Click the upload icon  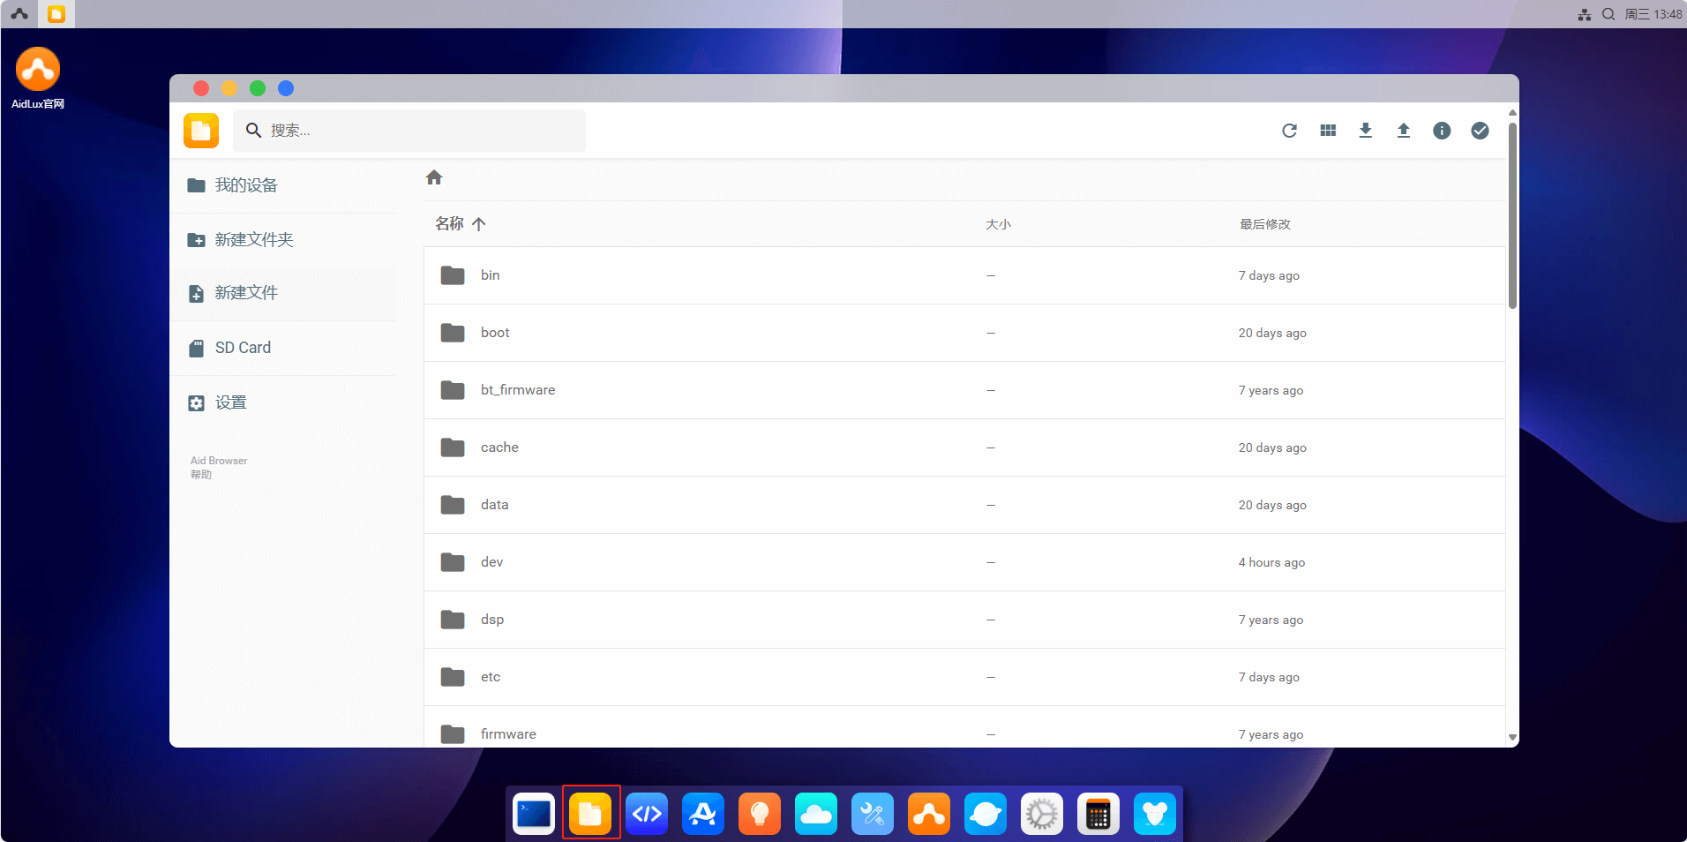1404,131
